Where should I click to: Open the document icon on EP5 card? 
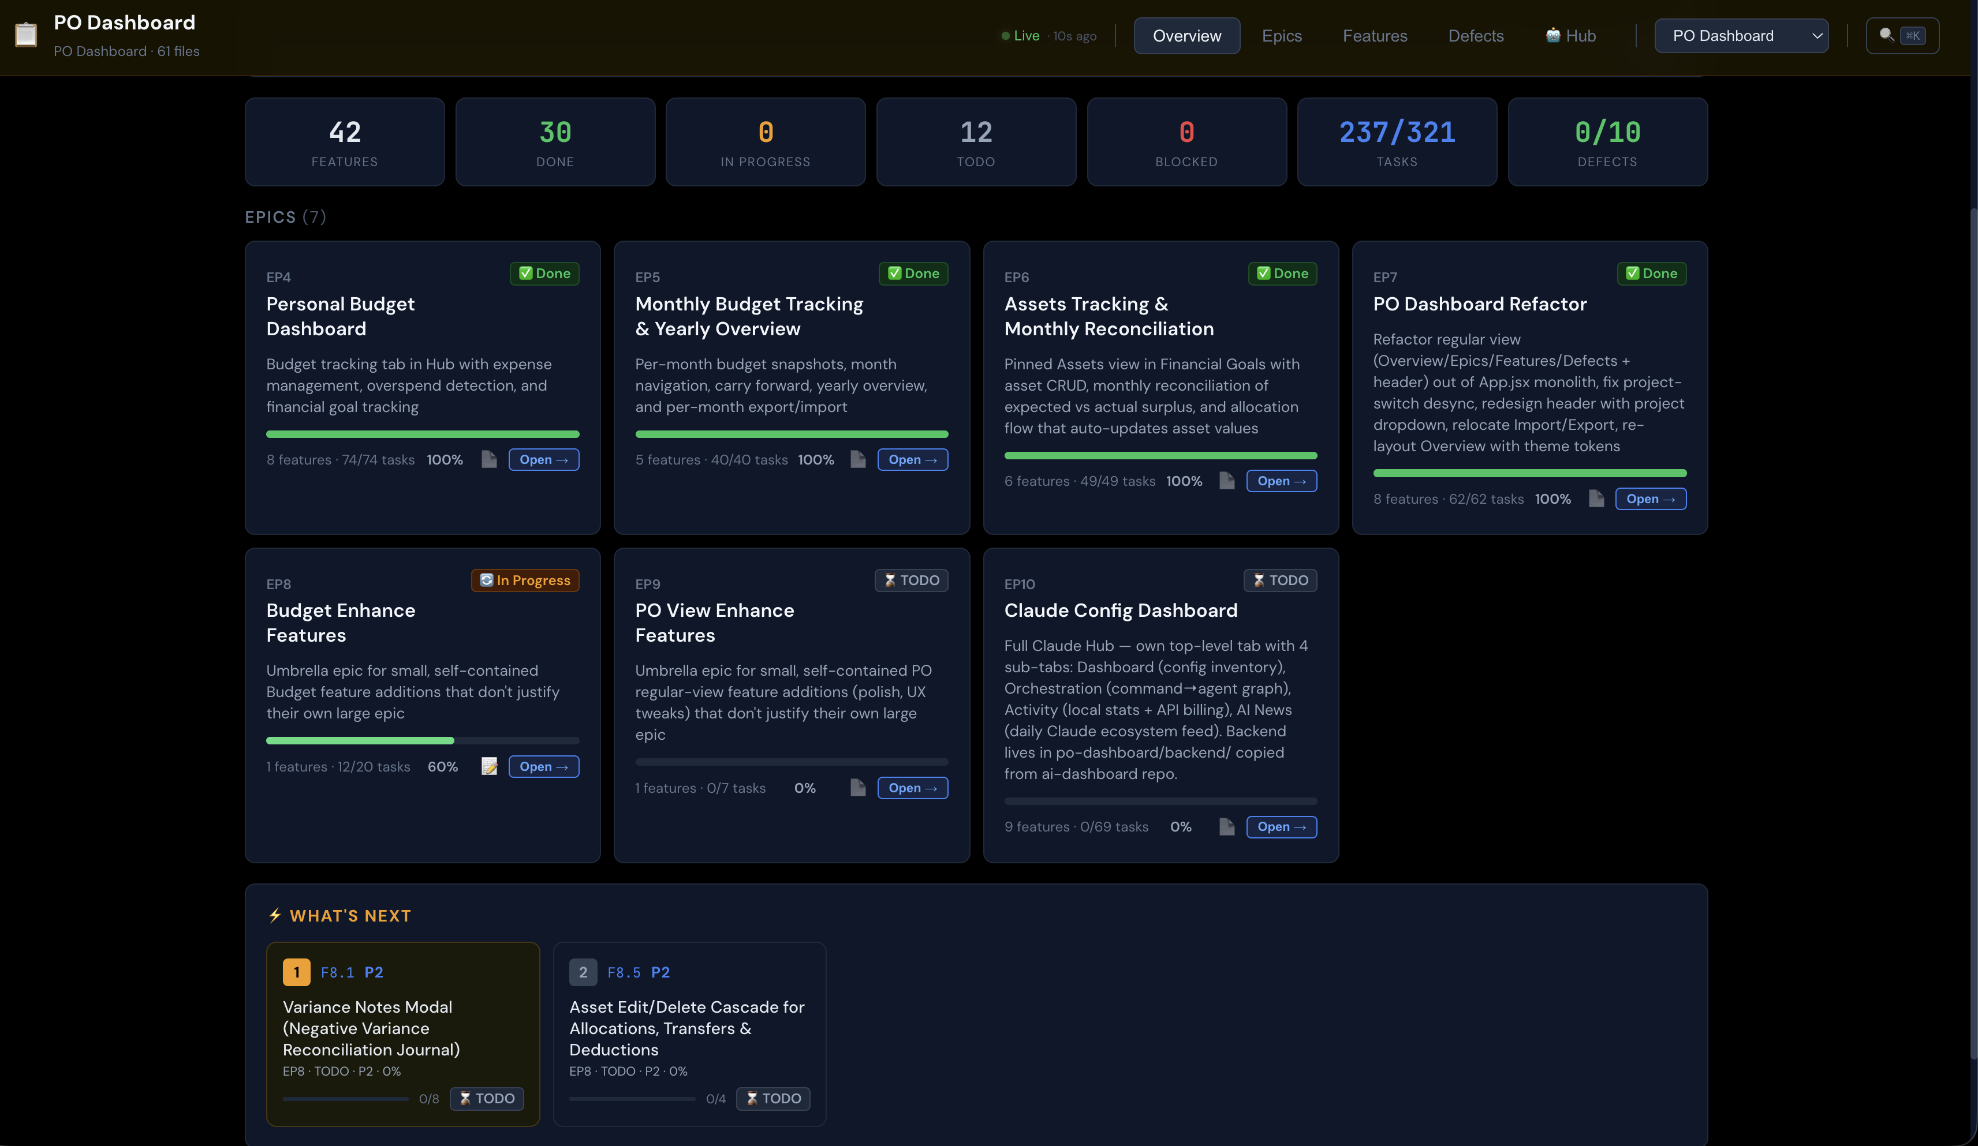pyautogui.click(x=858, y=460)
